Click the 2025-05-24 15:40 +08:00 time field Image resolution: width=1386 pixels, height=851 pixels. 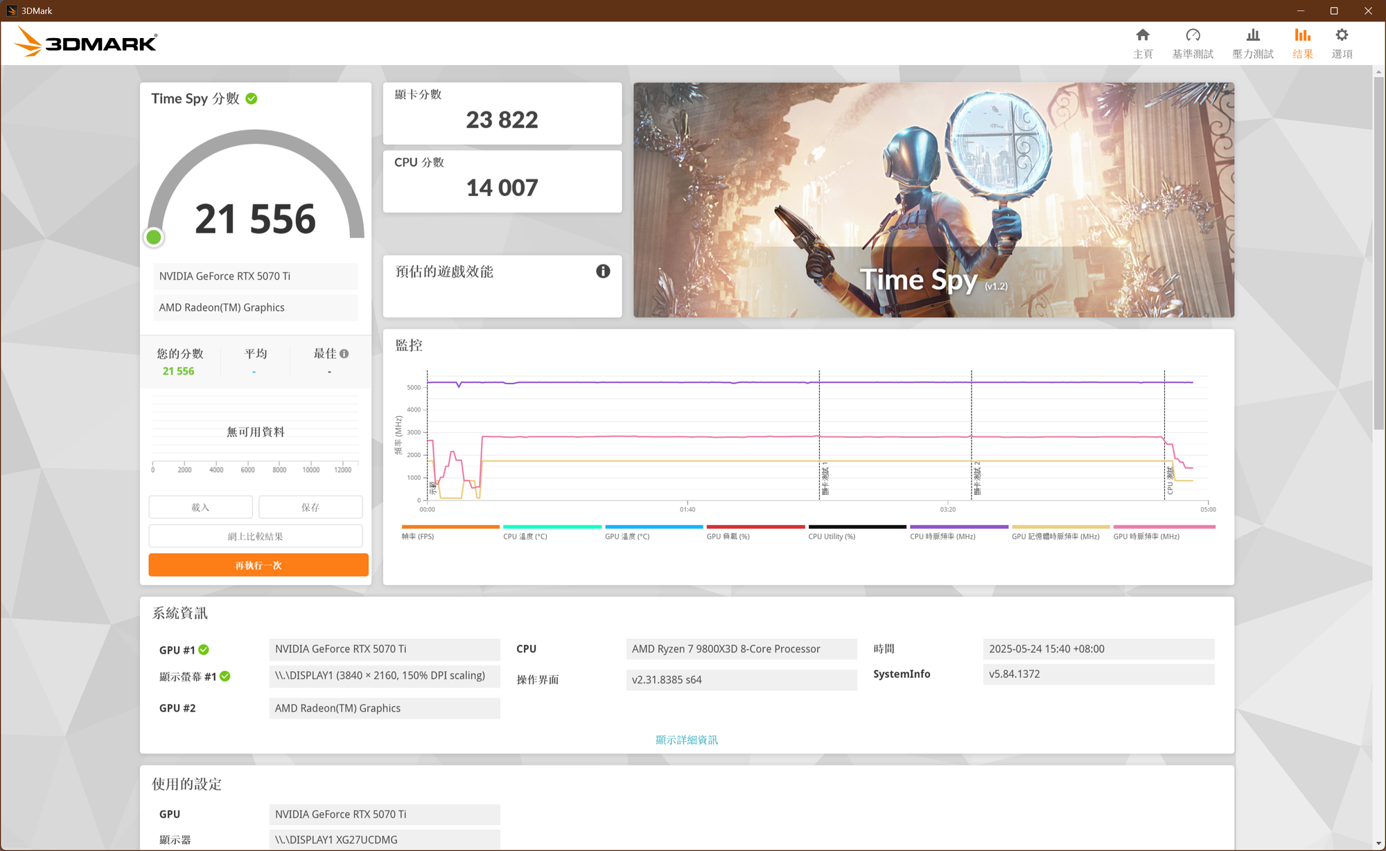1098,650
